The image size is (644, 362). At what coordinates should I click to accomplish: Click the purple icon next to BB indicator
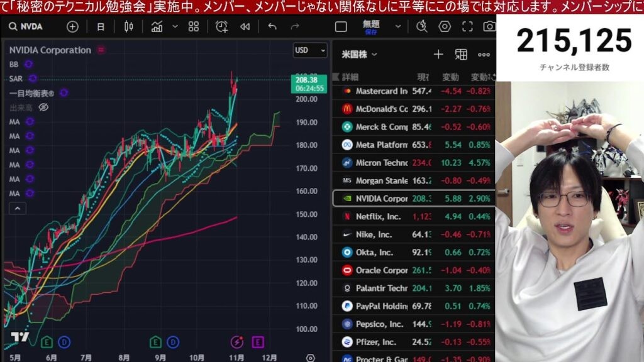tap(29, 65)
